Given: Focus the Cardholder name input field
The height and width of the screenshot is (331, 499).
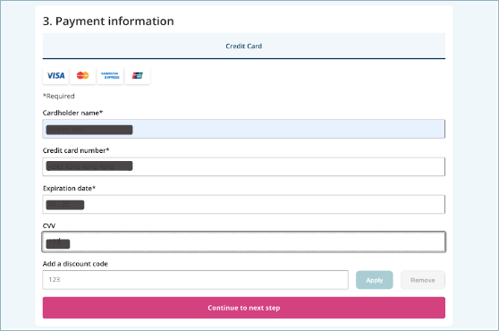Looking at the screenshot, I should [x=244, y=129].
